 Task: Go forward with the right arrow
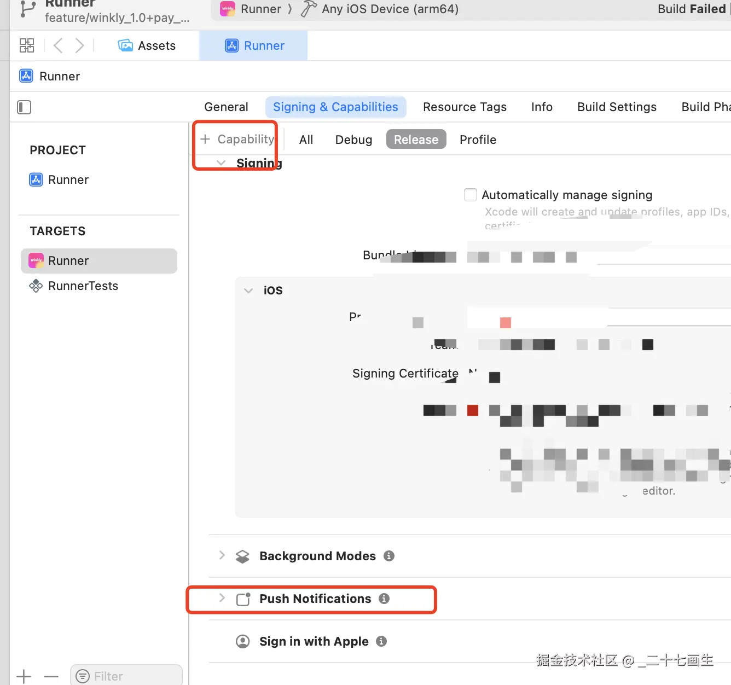point(79,45)
